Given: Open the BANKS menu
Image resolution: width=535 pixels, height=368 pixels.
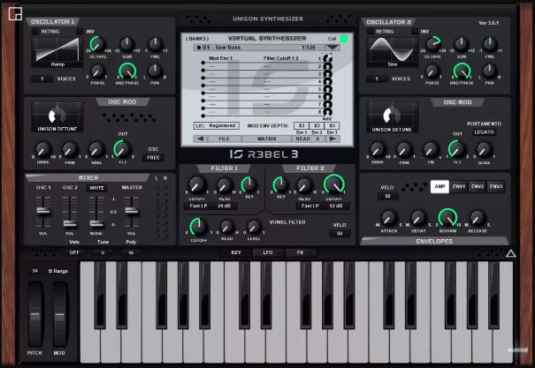Looking at the screenshot, I should pos(197,39).
